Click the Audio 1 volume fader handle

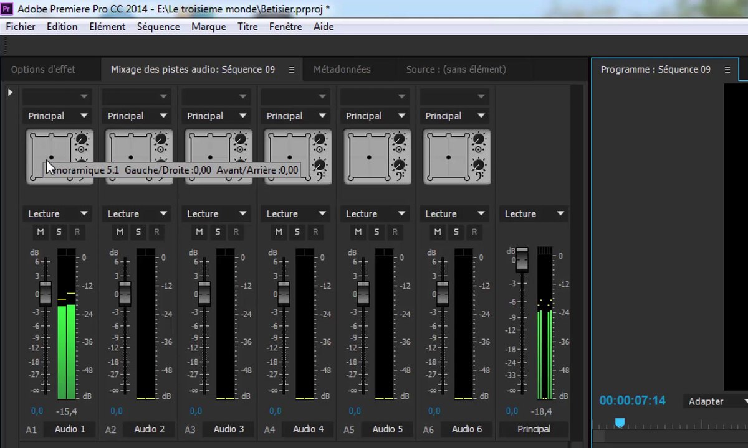(x=46, y=293)
